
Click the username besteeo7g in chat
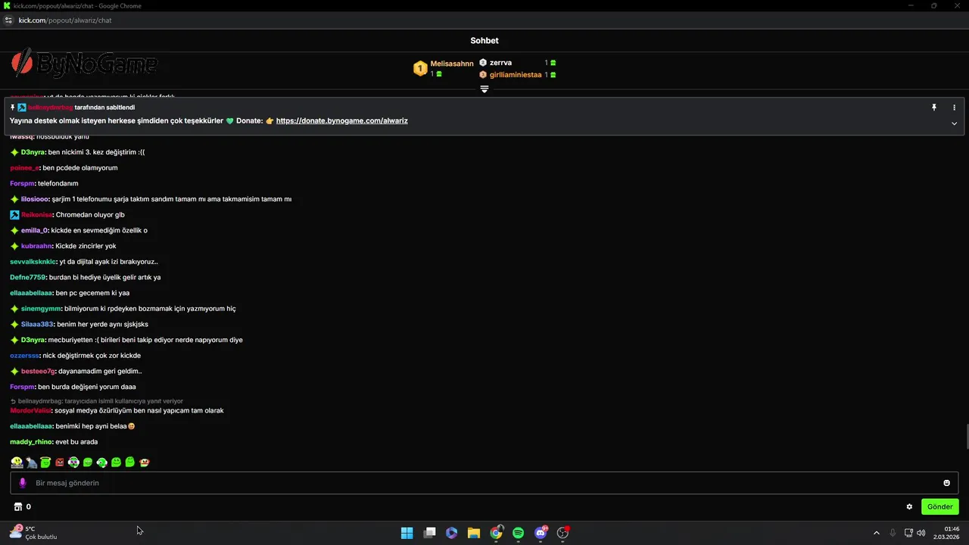click(38, 371)
